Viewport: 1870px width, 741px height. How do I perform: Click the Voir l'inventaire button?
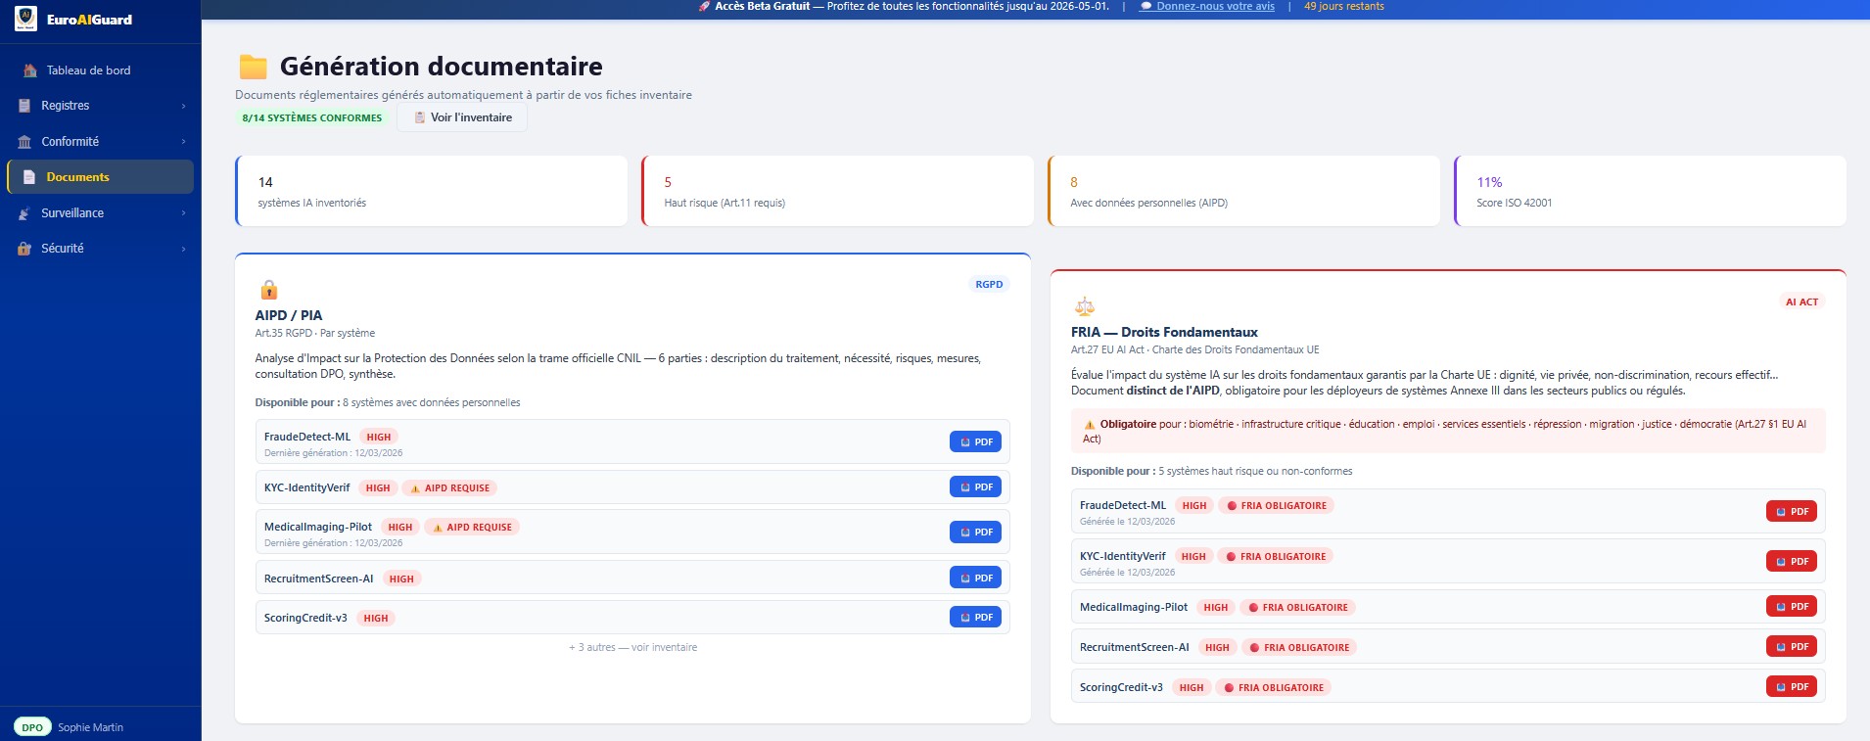462,117
